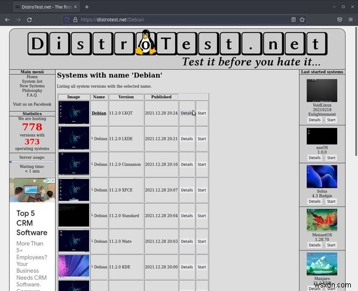
Task: Open Details for Debian 11.2.0 LXQT
Action: (186, 113)
